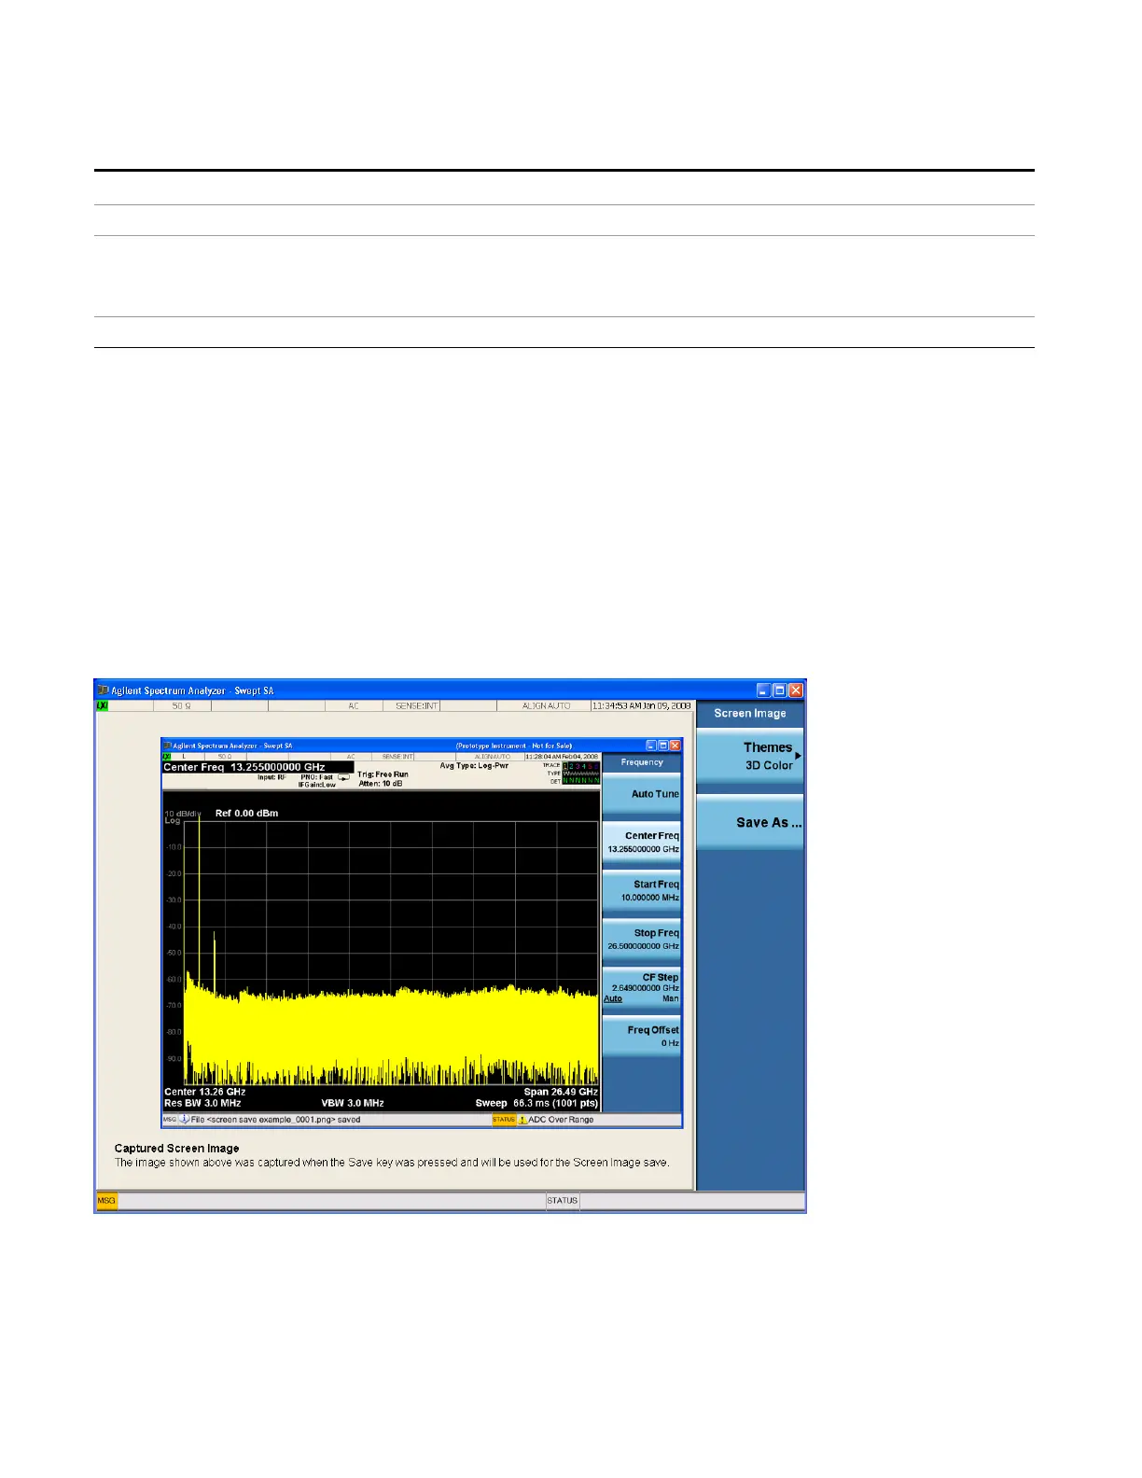Screen dimensions: 1142x1478
Task: Click the Save As ... softkey
Action: click(750, 822)
